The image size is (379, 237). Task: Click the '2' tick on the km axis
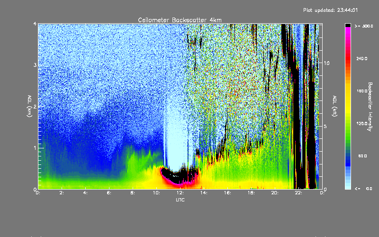coord(35,107)
